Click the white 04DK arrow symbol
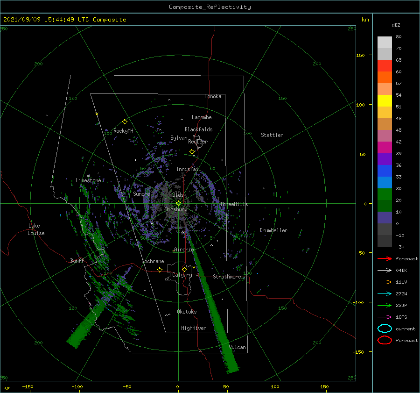 pyautogui.click(x=385, y=270)
